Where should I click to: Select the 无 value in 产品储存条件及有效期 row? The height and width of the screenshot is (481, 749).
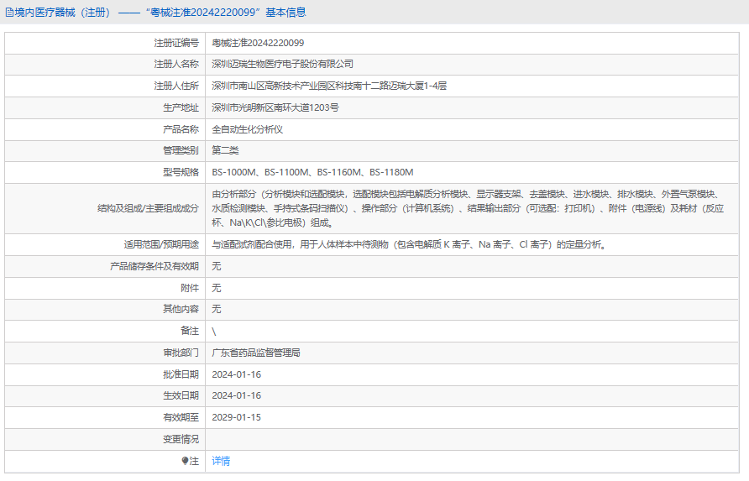tap(217, 267)
